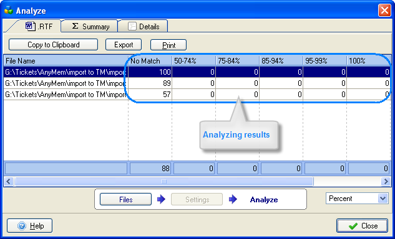
Task: Switch to the .RTF tab
Action: 36,26
